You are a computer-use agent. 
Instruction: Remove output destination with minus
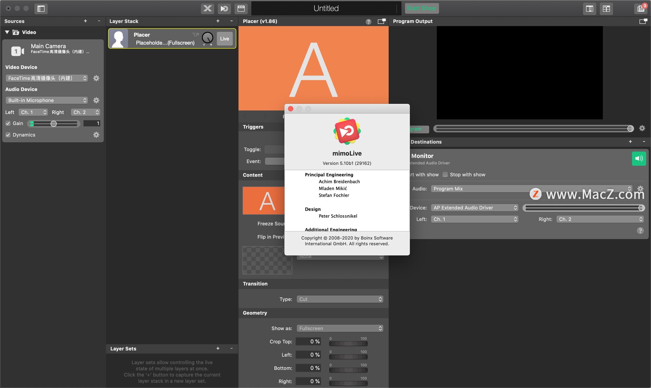tap(644, 142)
